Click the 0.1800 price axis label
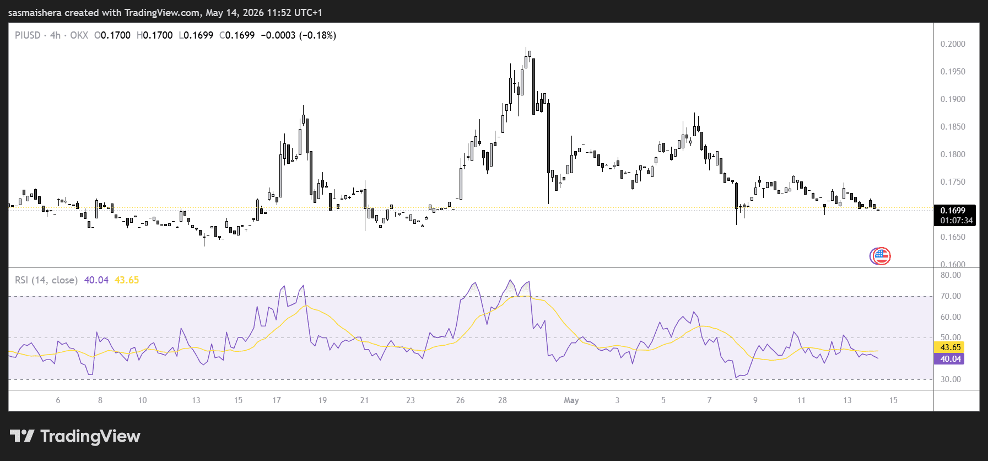 click(953, 154)
